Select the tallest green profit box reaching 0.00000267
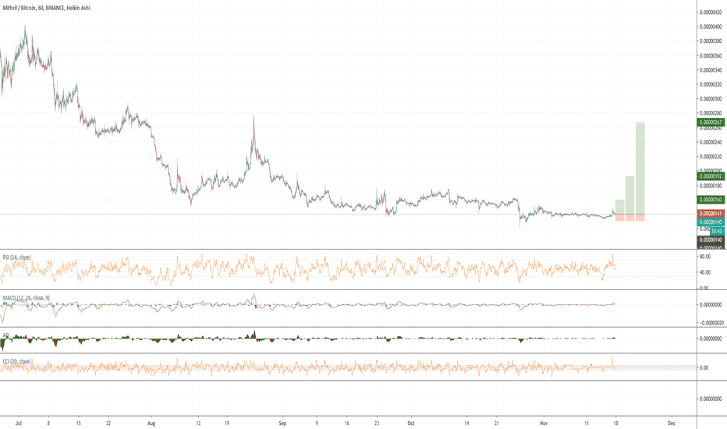The height and width of the screenshot is (429, 727). [640, 168]
